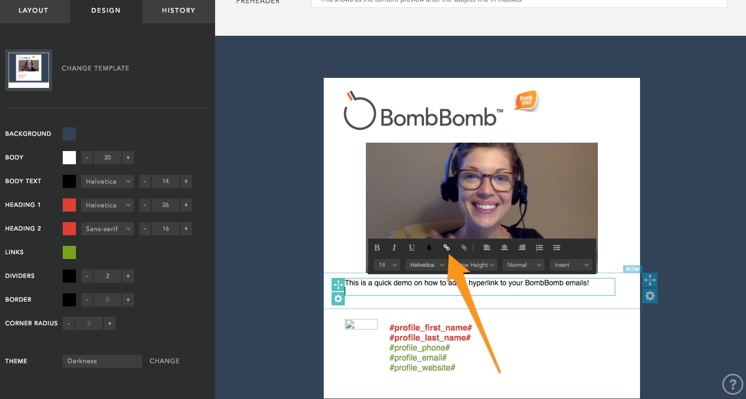Image resolution: width=746 pixels, height=399 pixels.
Task: Click the text block move handle icon
Action: coord(338,285)
